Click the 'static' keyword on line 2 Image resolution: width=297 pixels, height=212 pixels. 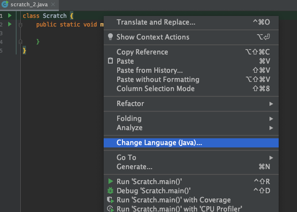[70, 25]
